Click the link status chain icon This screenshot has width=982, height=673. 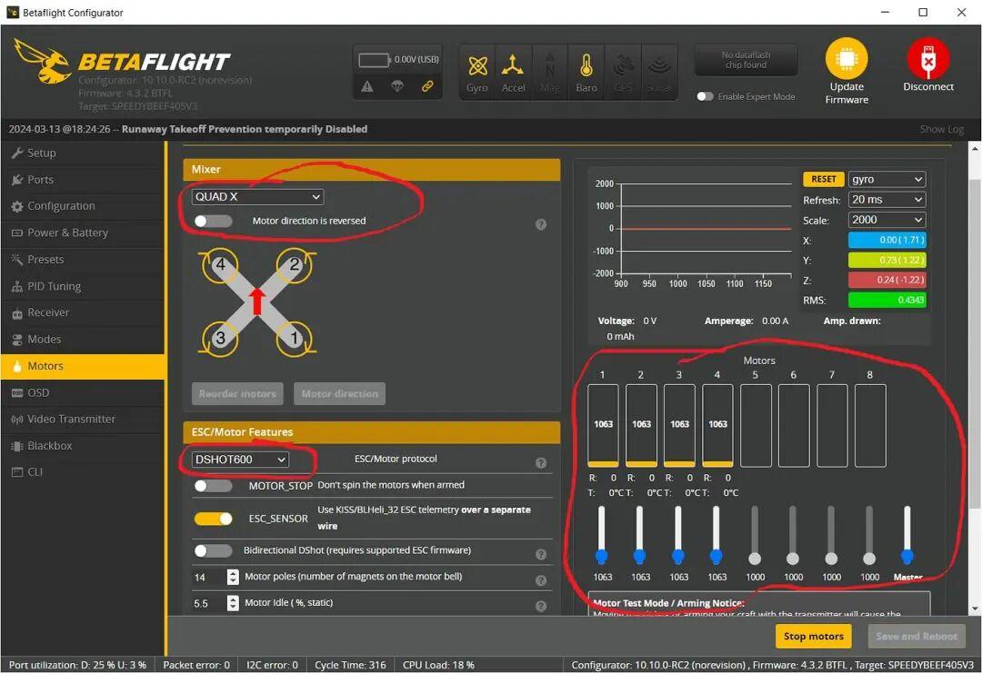tap(427, 86)
